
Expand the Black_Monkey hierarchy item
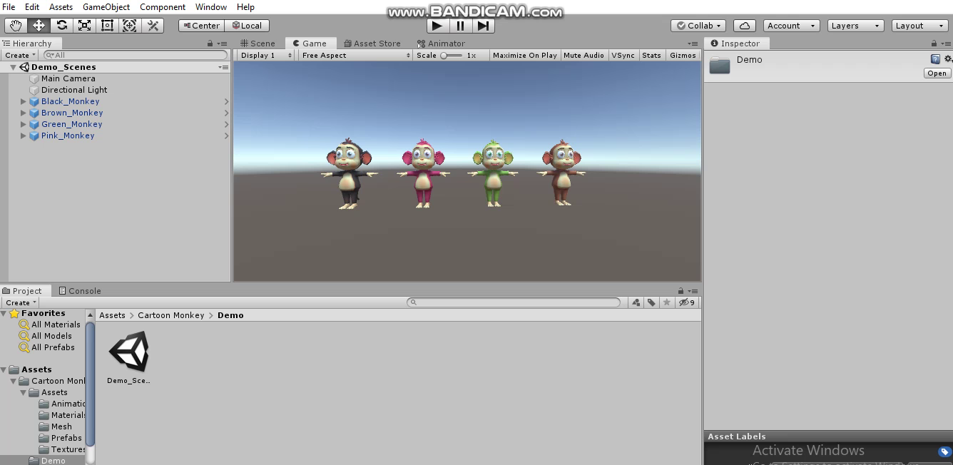(x=24, y=101)
